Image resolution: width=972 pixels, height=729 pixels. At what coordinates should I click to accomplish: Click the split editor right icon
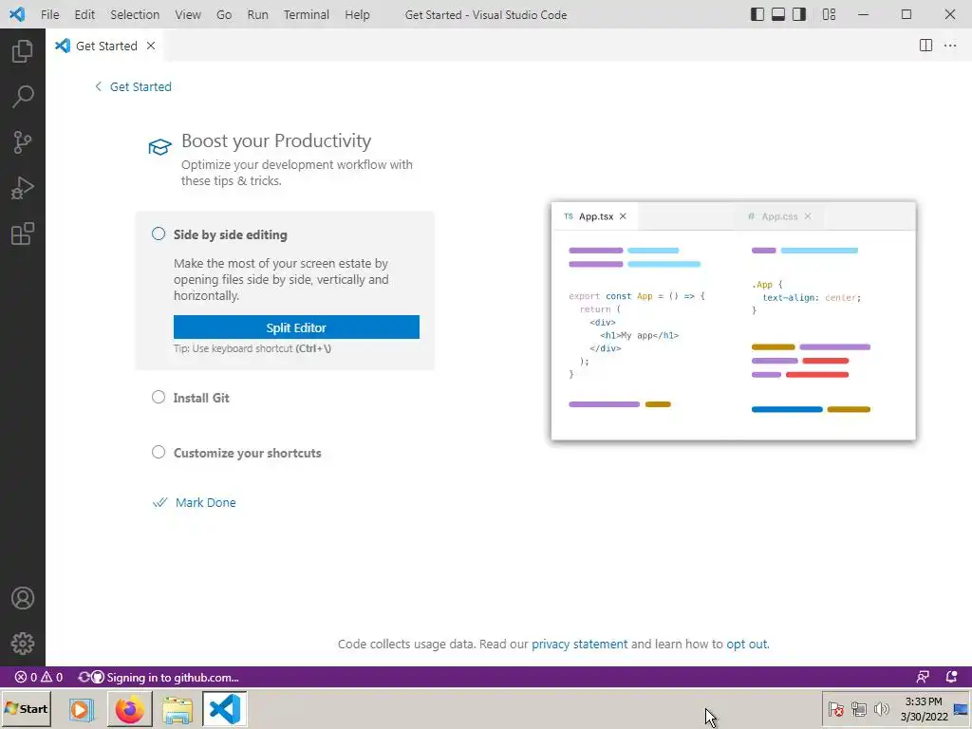click(x=925, y=46)
